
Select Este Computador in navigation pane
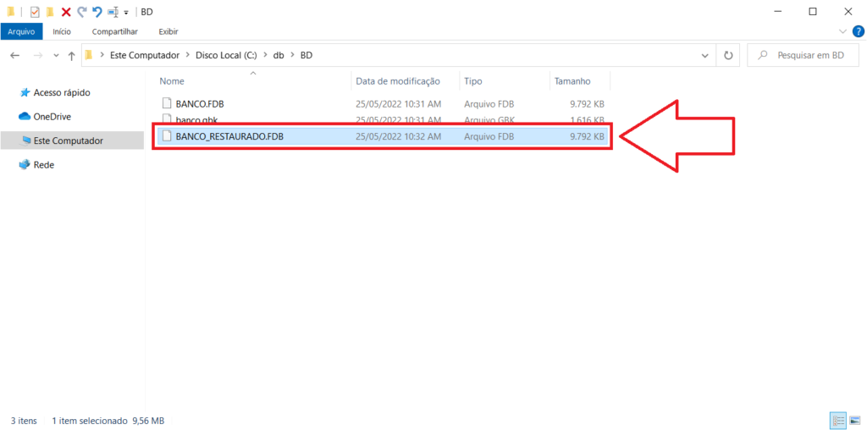click(68, 141)
